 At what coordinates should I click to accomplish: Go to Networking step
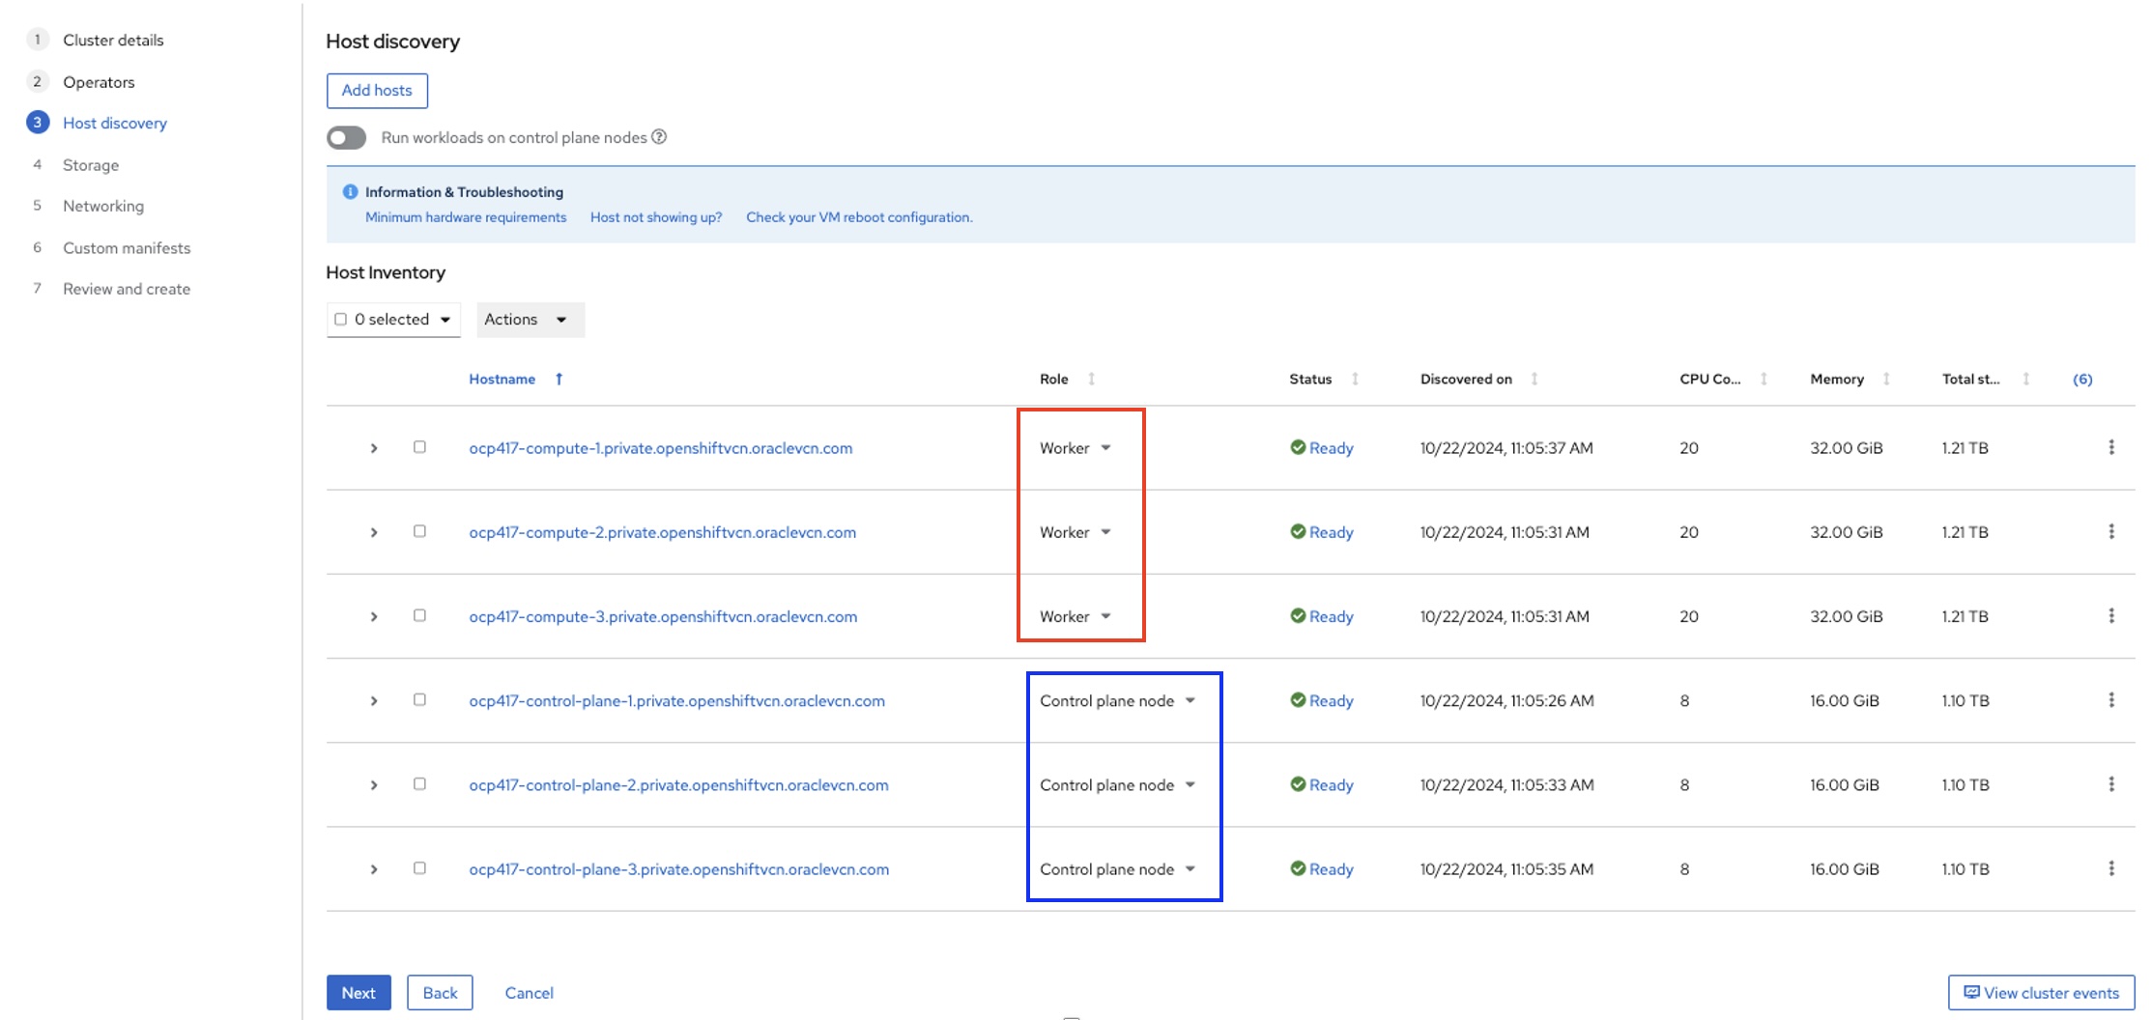click(103, 206)
